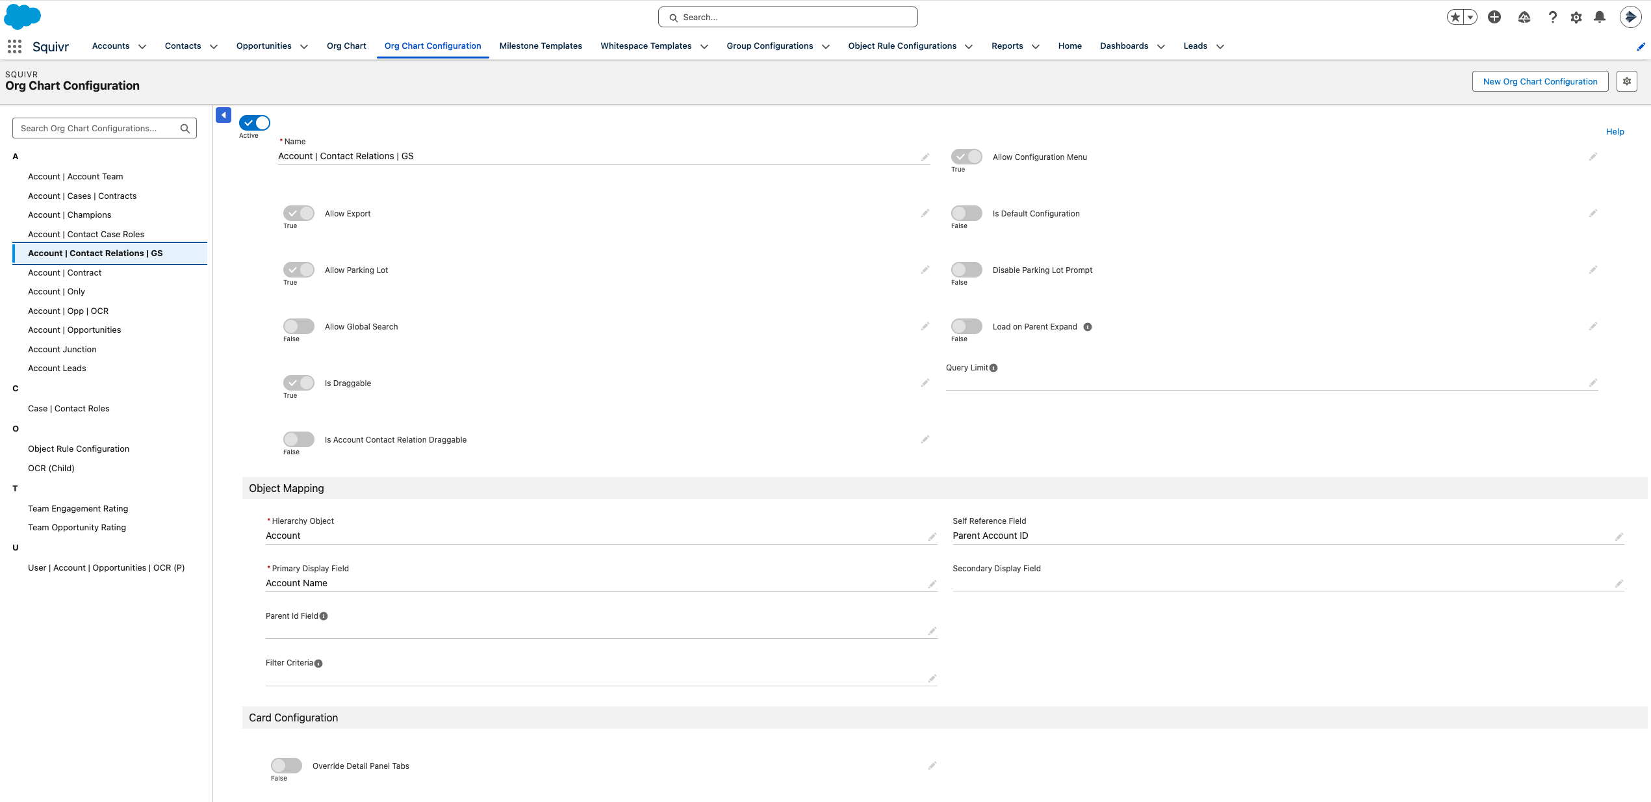Edit the Name field using its pencil icon

coord(925,157)
